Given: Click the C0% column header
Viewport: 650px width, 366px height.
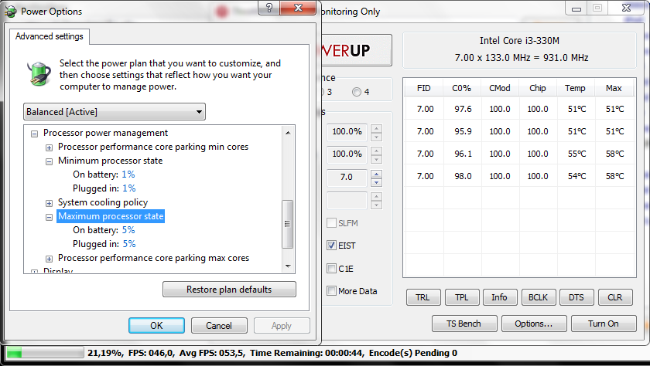Looking at the screenshot, I should click(462, 88).
